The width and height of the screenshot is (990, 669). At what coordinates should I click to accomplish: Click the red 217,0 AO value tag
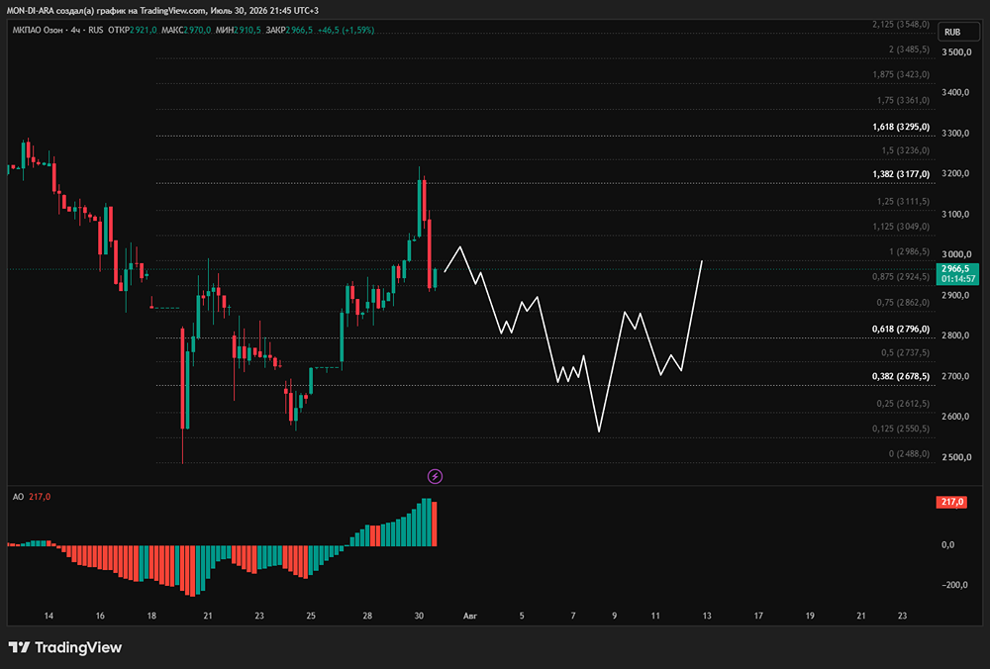pos(951,502)
